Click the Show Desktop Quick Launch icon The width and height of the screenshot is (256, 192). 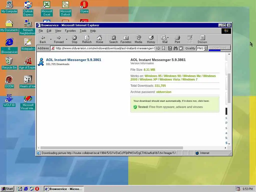(20, 189)
